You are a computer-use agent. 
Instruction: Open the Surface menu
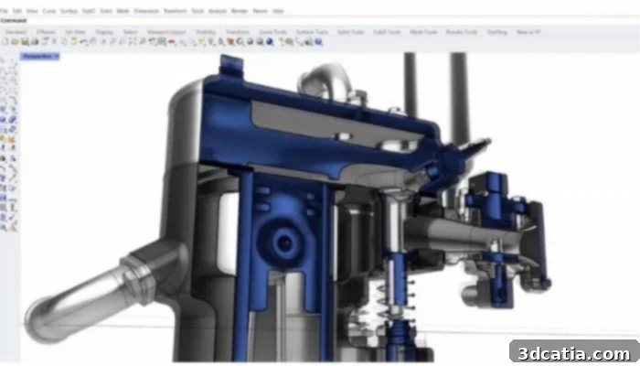coord(69,11)
